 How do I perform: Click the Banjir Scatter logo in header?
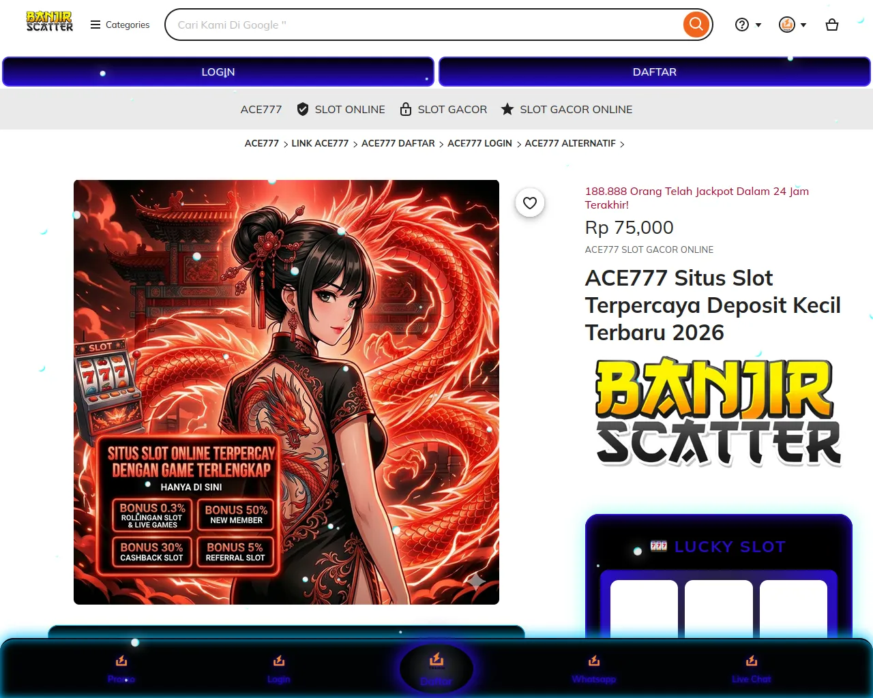coord(49,21)
